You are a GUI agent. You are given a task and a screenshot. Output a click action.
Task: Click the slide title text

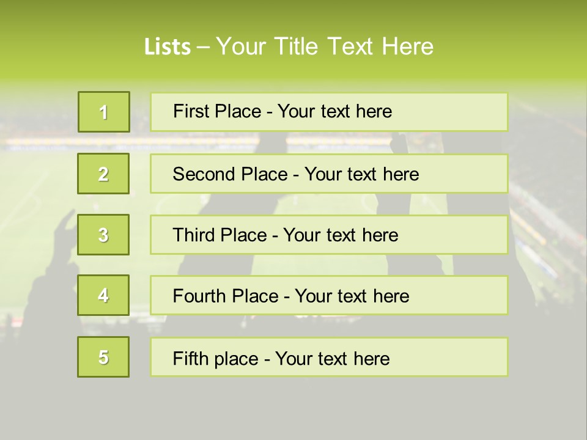pos(289,46)
